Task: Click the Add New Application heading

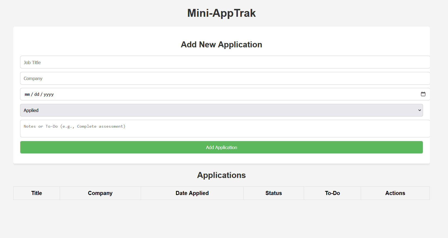Action: coord(222,44)
